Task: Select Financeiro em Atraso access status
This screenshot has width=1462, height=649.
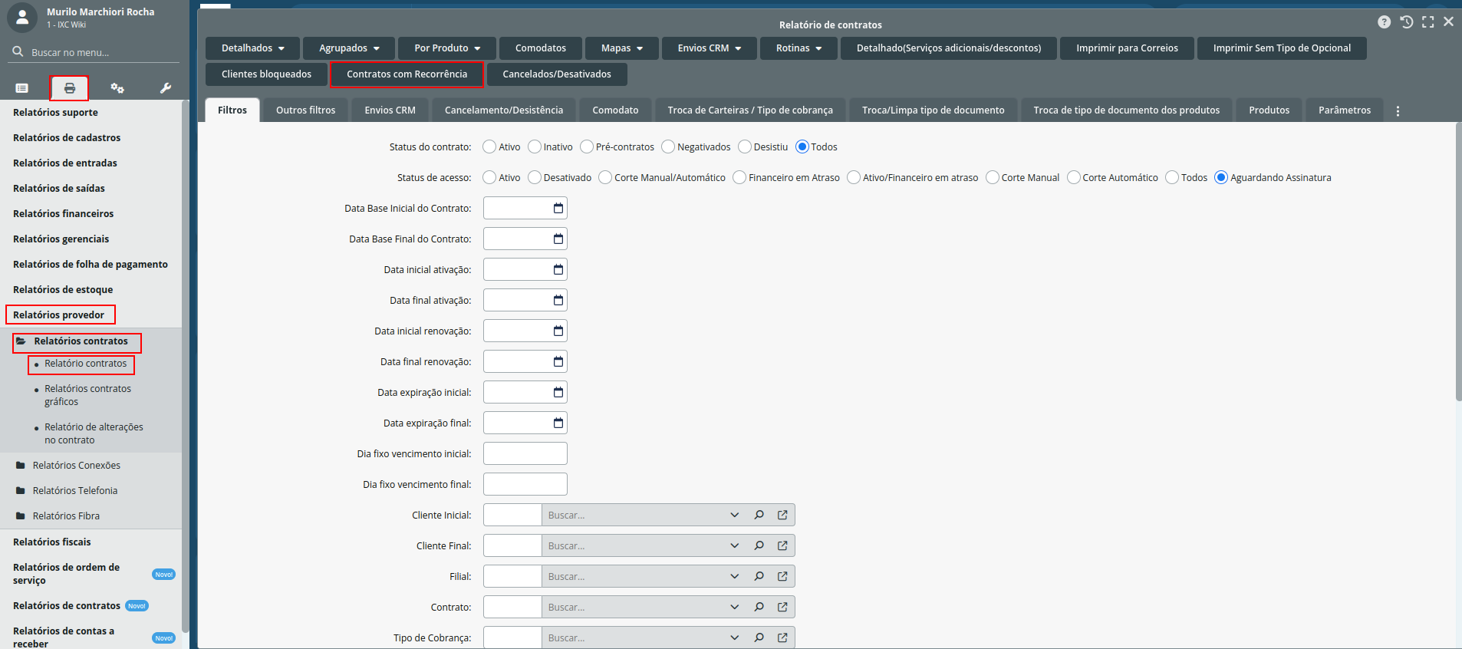Action: pyautogui.click(x=739, y=177)
